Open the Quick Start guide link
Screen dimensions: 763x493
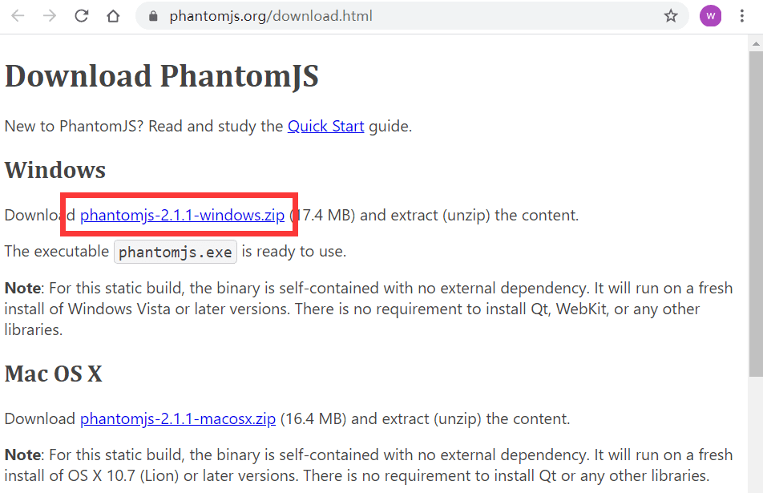(x=325, y=126)
